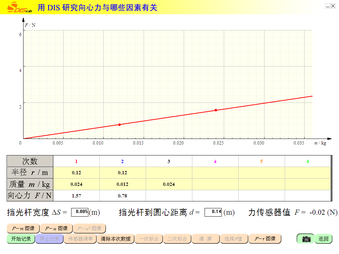Click the 停止记录 button
The height and width of the screenshot is (254, 339).
pyautogui.click(x=49, y=239)
